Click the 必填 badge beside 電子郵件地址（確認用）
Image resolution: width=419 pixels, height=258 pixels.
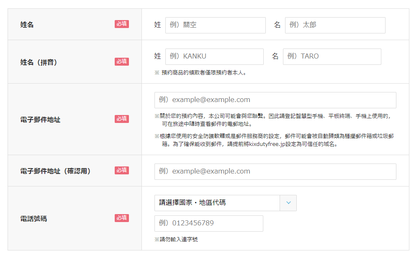tap(122, 171)
